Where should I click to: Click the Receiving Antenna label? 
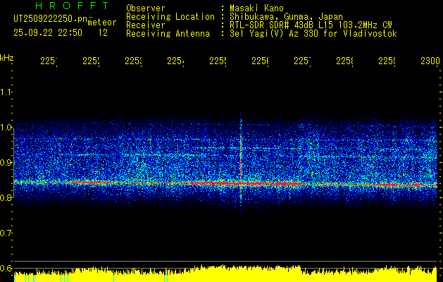point(168,34)
